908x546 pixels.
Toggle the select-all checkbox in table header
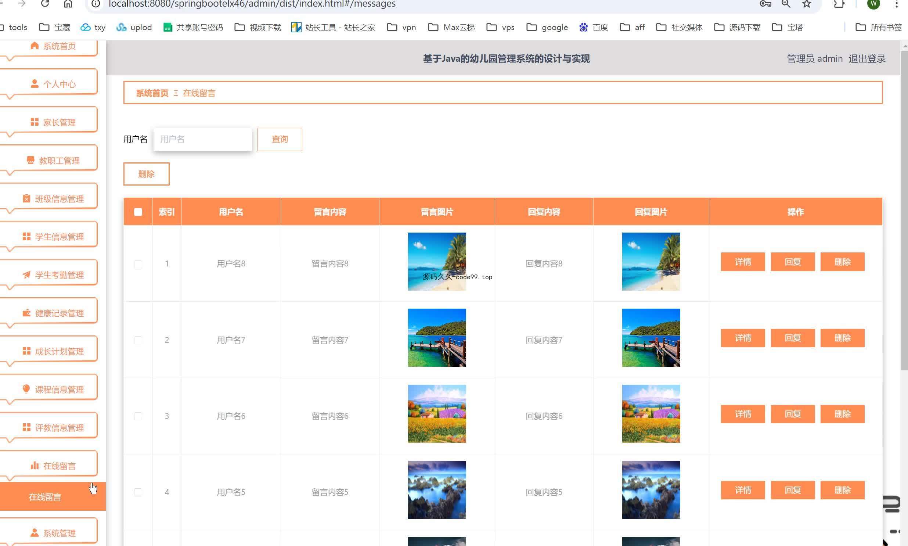tap(138, 212)
